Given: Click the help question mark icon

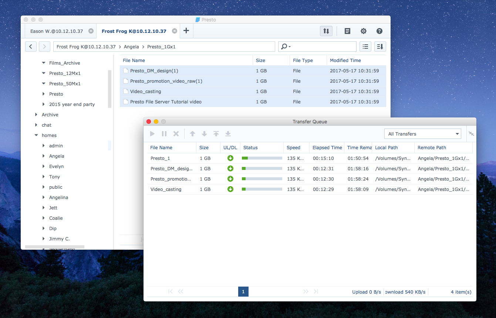Looking at the screenshot, I should (x=379, y=31).
